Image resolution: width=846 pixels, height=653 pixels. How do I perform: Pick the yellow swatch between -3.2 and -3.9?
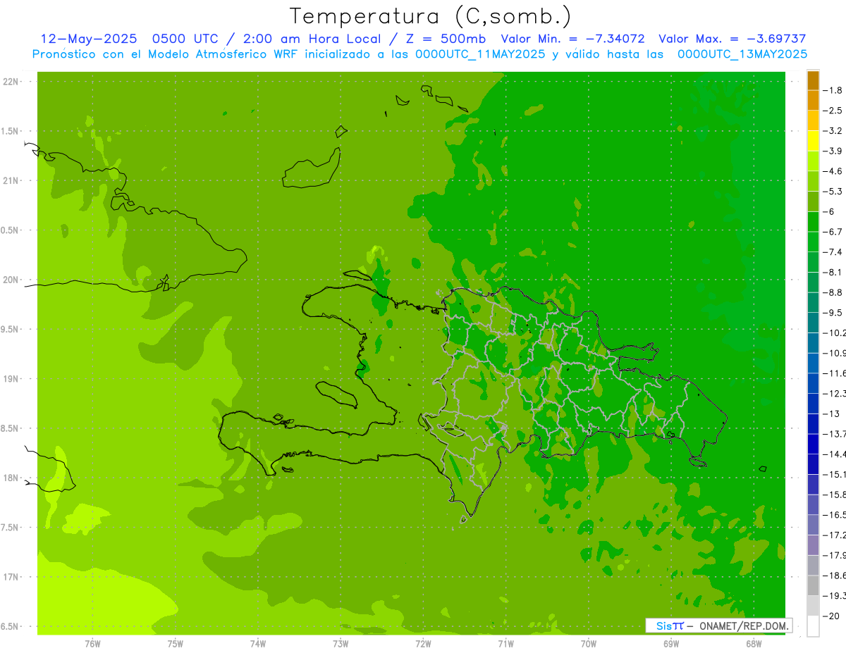click(813, 141)
